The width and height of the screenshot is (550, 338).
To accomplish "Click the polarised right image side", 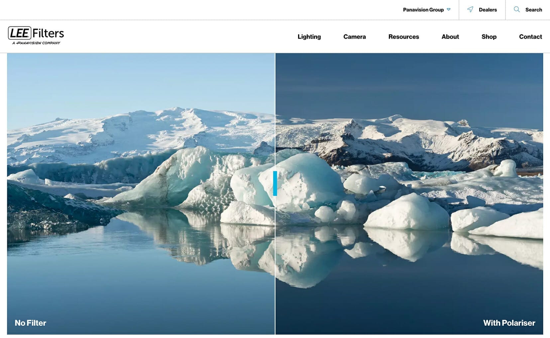I will [x=409, y=194].
